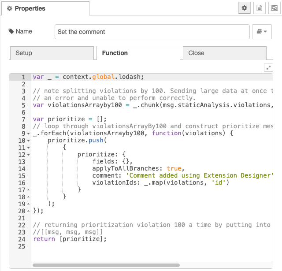
Task: Fold the prioritize.push block at line 10
Action: point(28,141)
